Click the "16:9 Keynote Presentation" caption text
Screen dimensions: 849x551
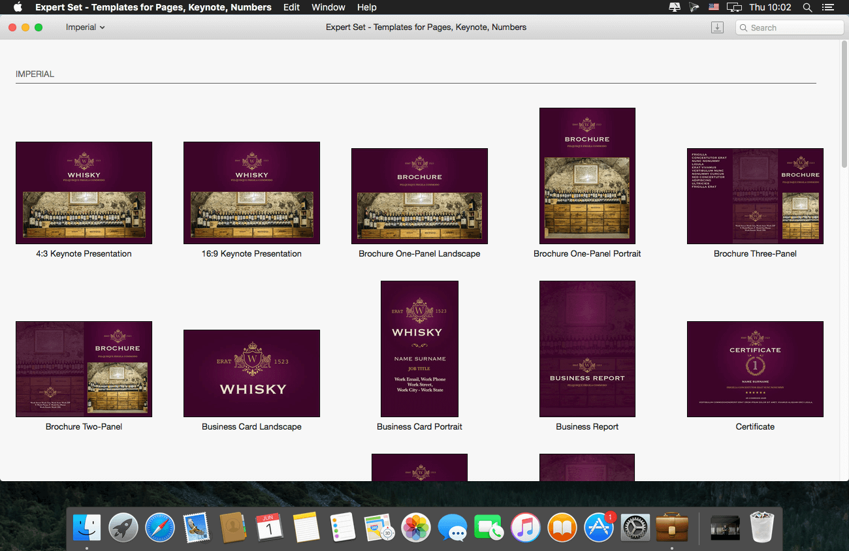pos(251,254)
